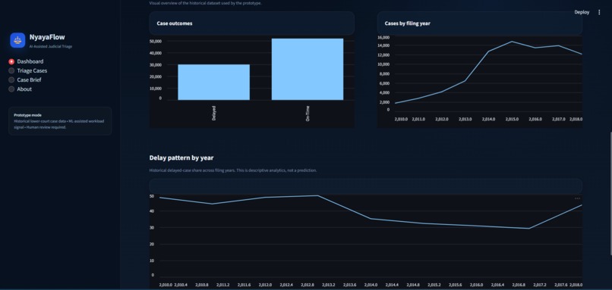Screen dimensions: 612x290
Task: Click the 'Case outcomes' card title
Action: pos(175,23)
